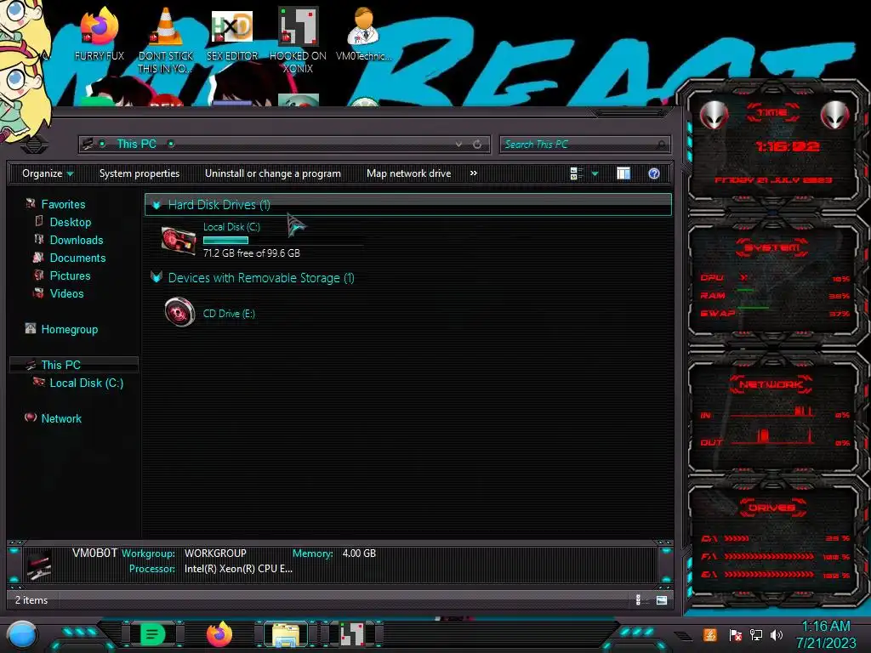The height and width of the screenshot is (653, 871).
Task: Select Favorites in the navigation pane
Action: [x=63, y=204]
